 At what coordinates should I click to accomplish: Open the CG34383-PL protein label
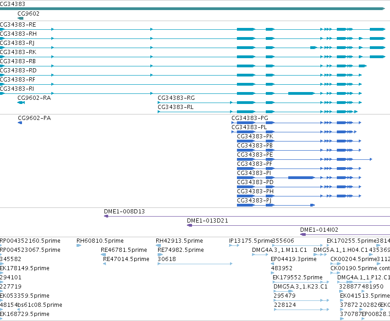click(249, 127)
